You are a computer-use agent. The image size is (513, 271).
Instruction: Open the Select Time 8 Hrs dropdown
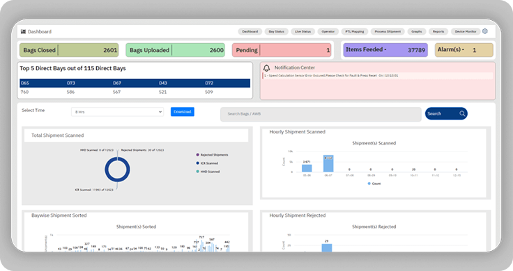coord(118,112)
